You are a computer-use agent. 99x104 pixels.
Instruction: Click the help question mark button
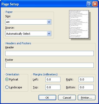(x=89, y=4)
